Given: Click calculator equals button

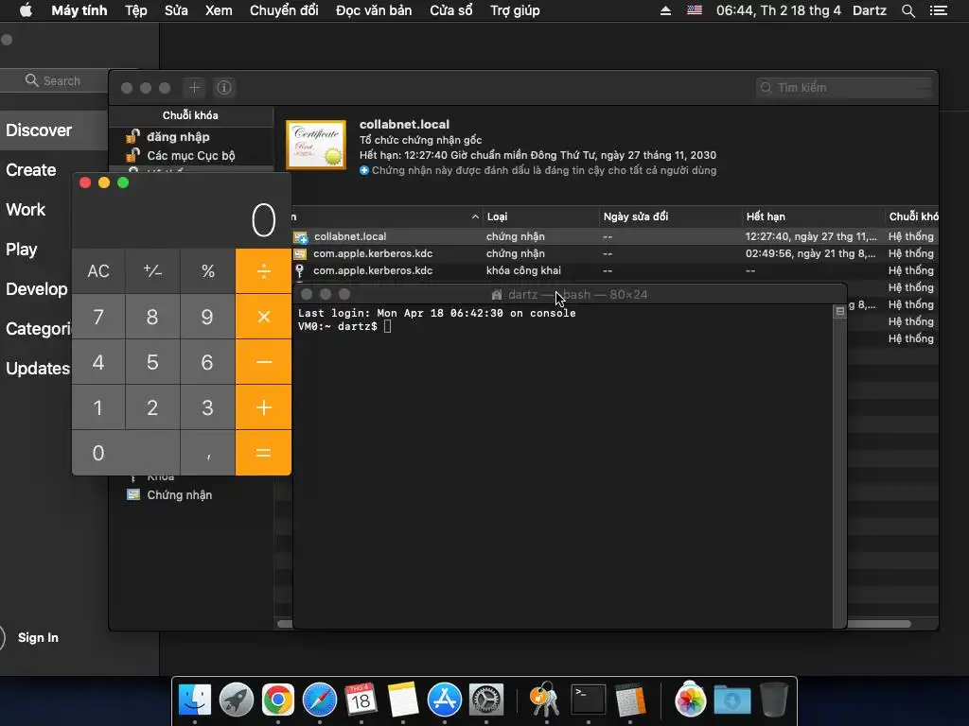Looking at the screenshot, I should pyautogui.click(x=263, y=453).
